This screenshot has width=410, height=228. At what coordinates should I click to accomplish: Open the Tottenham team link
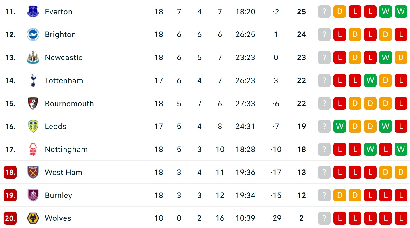tap(64, 80)
